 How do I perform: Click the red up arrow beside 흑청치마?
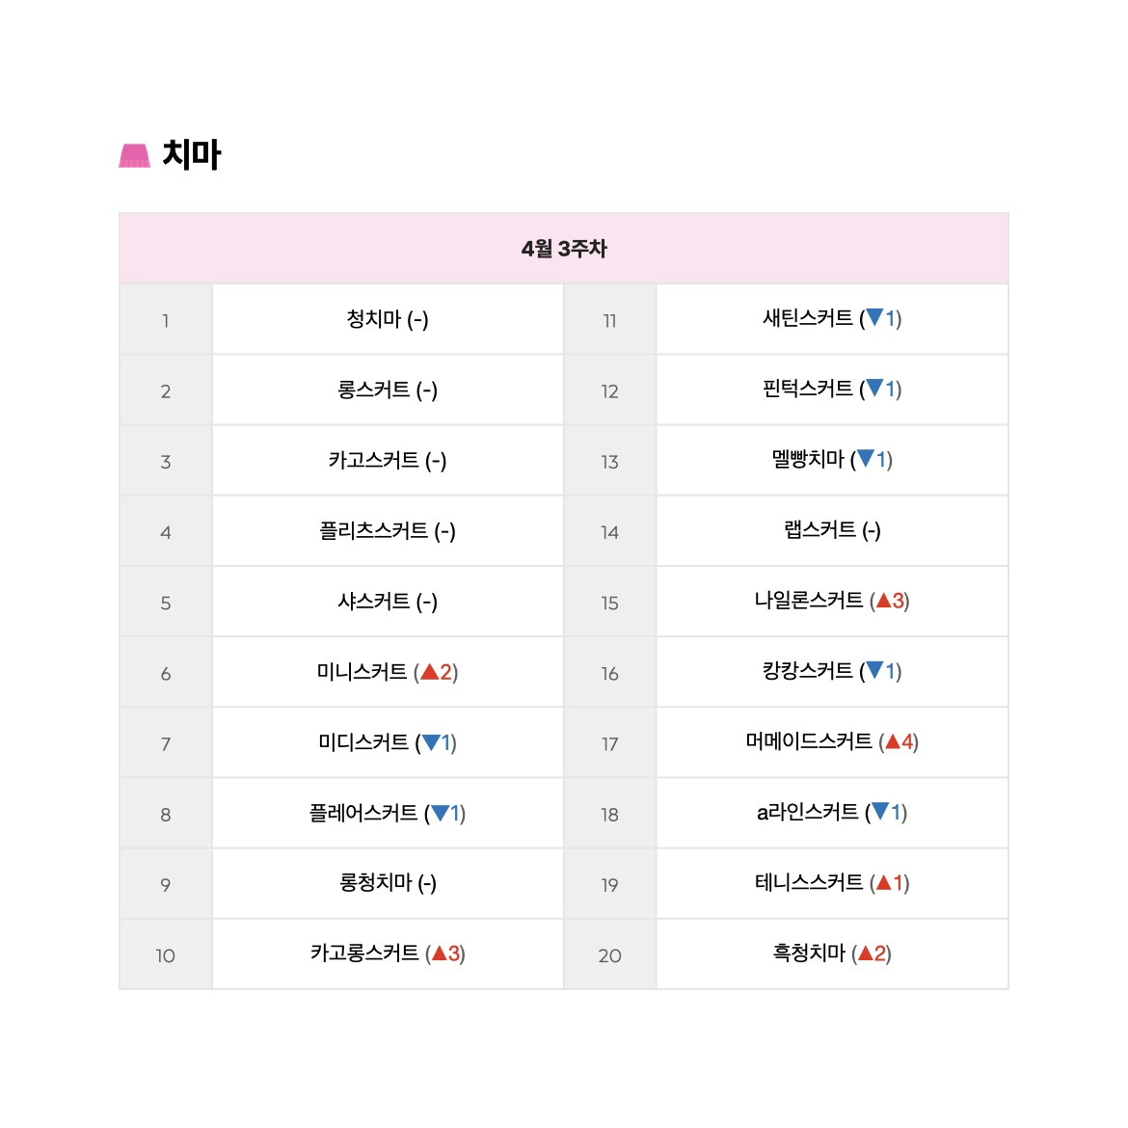866,953
